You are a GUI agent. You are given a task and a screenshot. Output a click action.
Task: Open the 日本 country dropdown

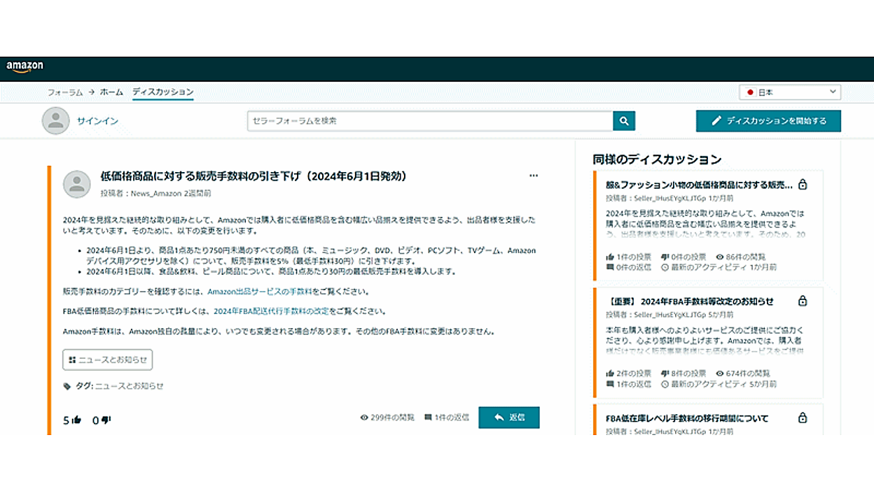[790, 92]
